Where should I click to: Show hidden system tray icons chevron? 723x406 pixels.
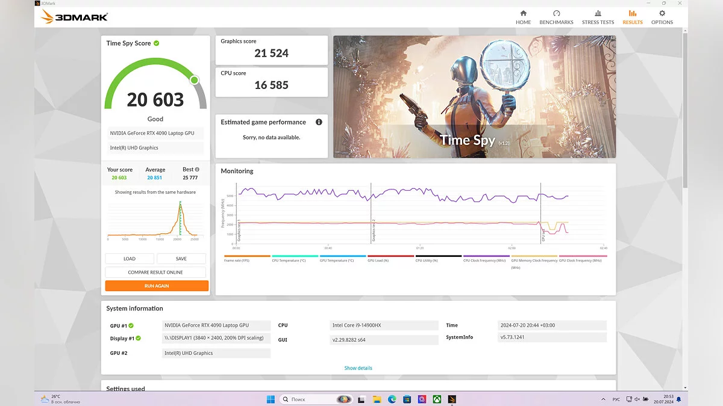(x=604, y=399)
